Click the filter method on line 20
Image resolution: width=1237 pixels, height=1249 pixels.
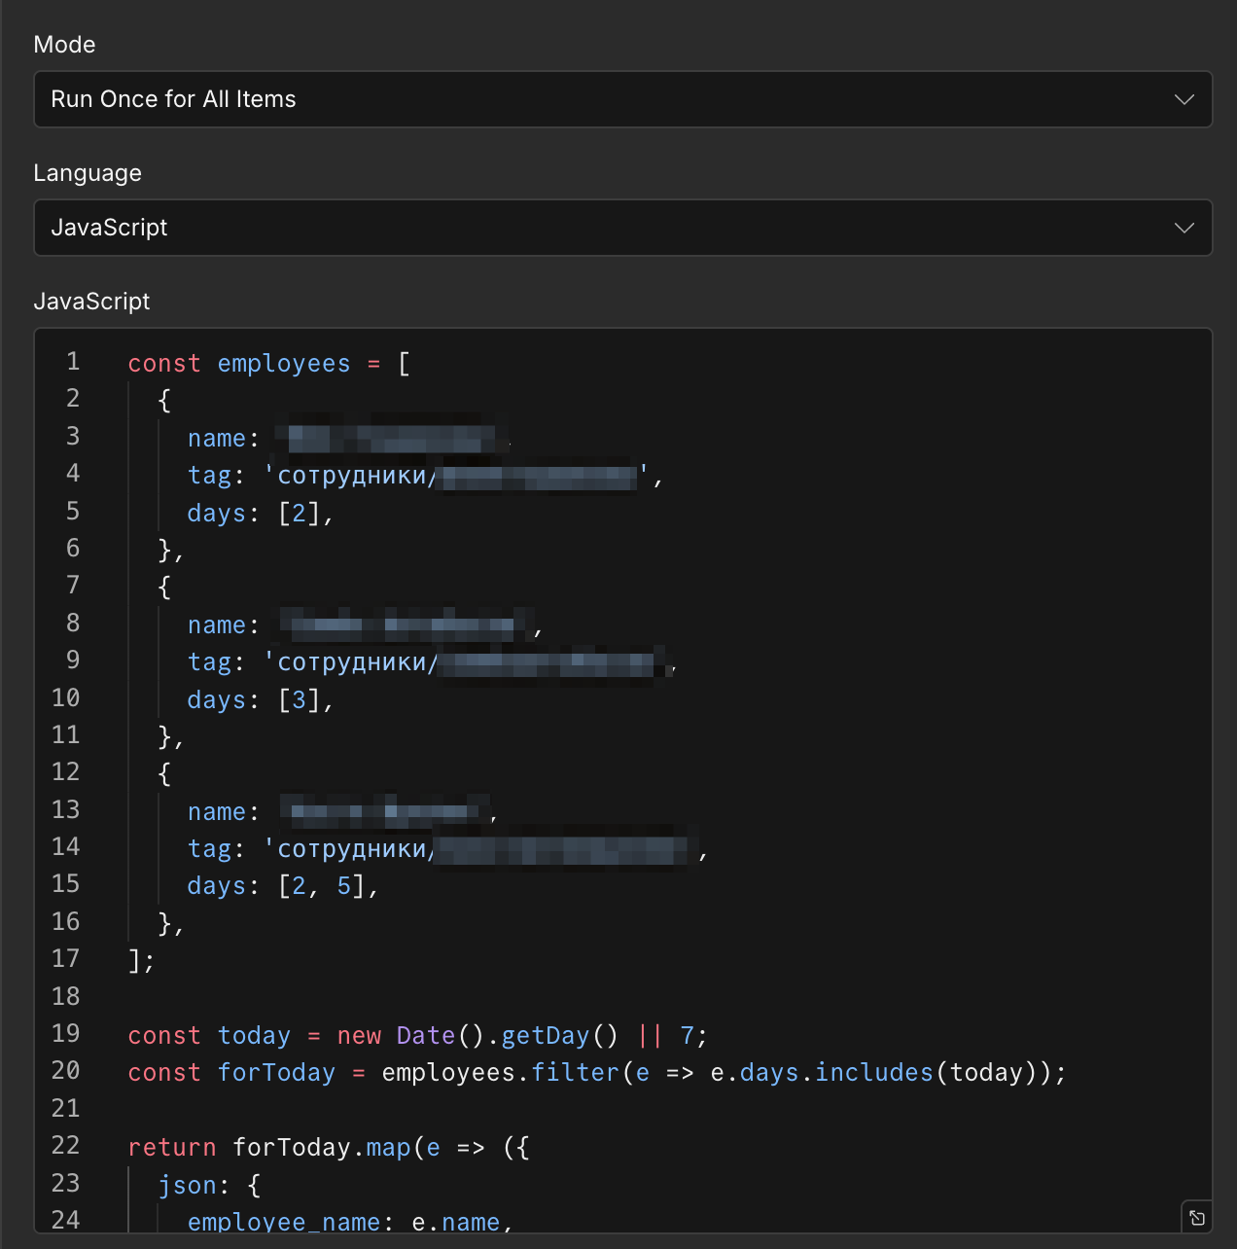click(x=575, y=1073)
